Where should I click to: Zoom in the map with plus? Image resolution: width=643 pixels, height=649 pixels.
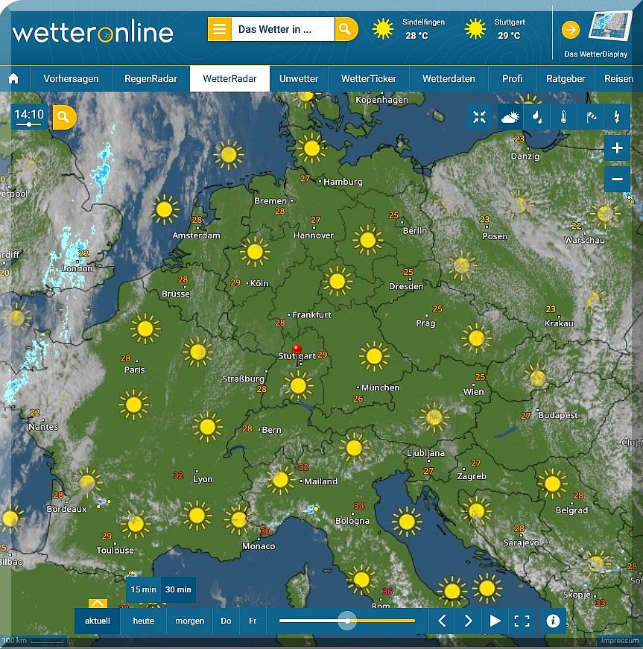[617, 148]
